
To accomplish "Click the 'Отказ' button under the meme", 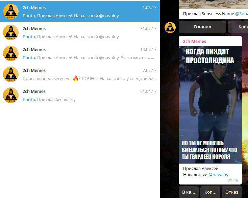I will pyautogui.click(x=232, y=192).
